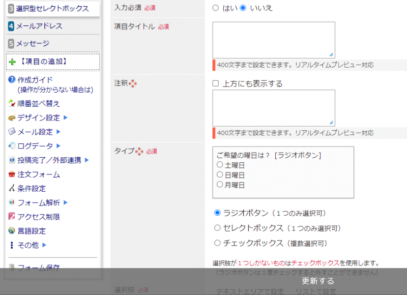Click into the 項目タイトル text area
This screenshot has height=295, width=407.
coord(273,40)
